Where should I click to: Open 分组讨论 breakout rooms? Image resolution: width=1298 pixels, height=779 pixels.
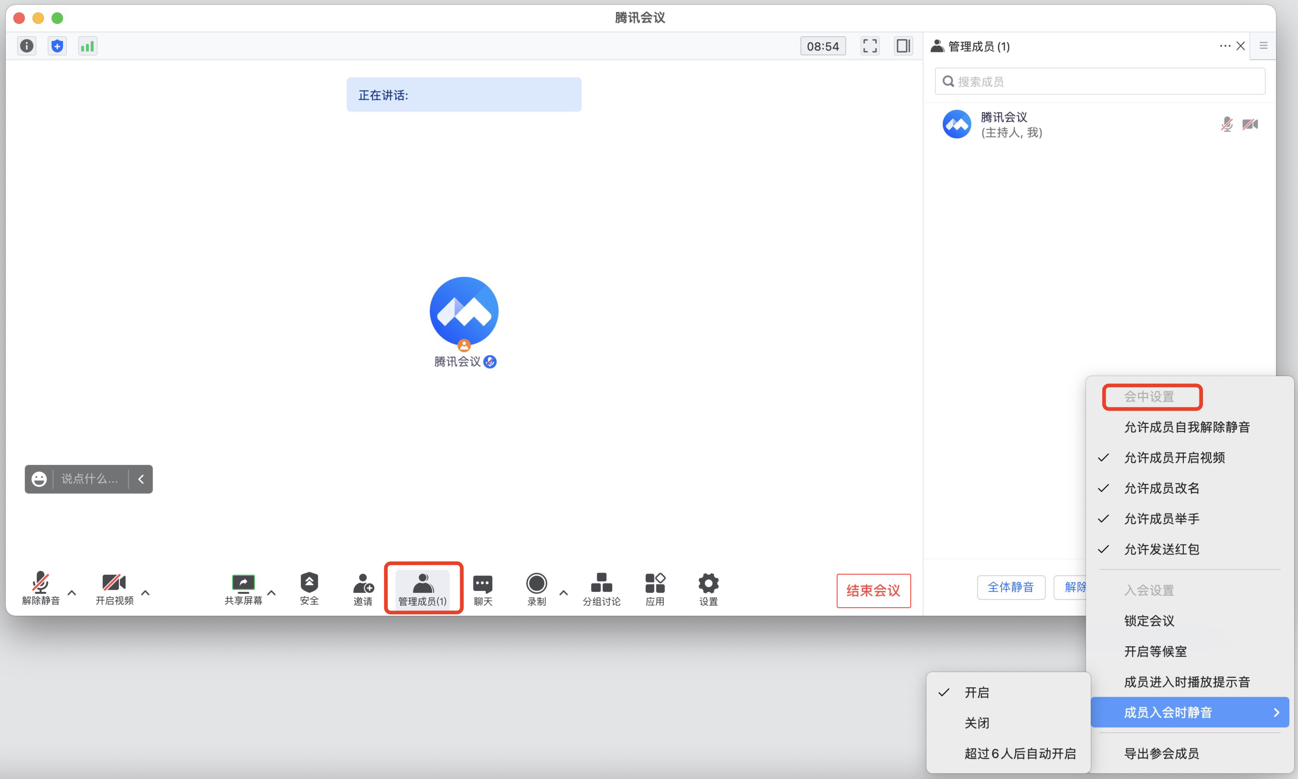pyautogui.click(x=601, y=589)
